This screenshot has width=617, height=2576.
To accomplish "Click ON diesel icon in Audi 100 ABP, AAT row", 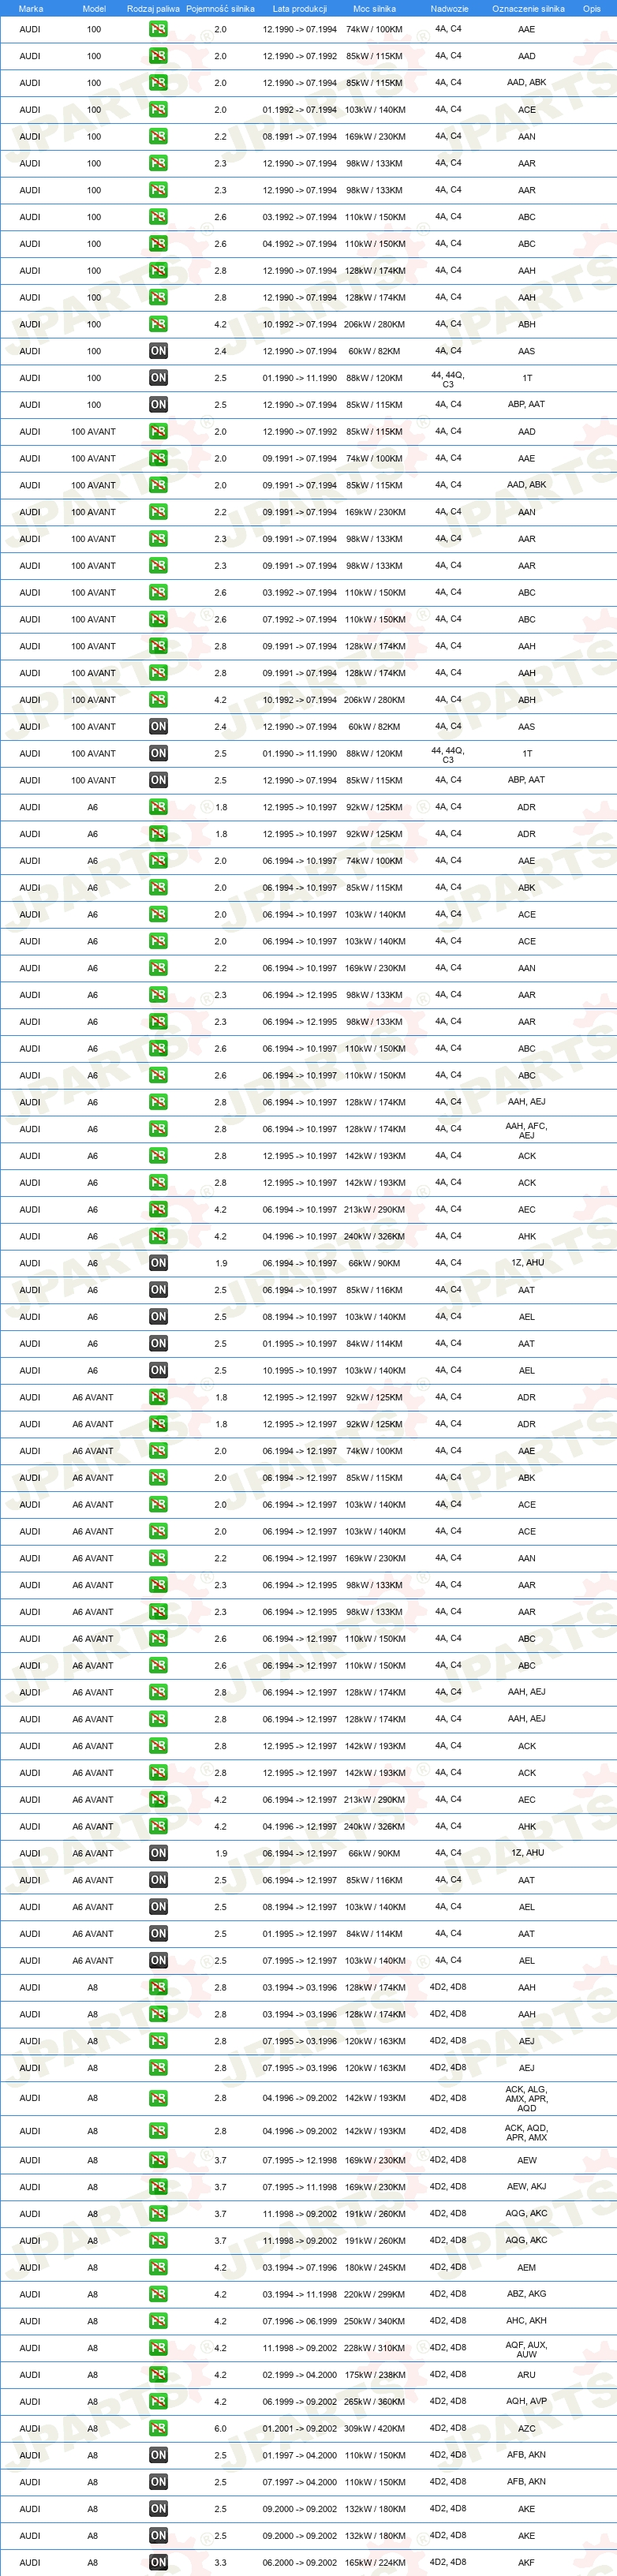I will tap(158, 405).
